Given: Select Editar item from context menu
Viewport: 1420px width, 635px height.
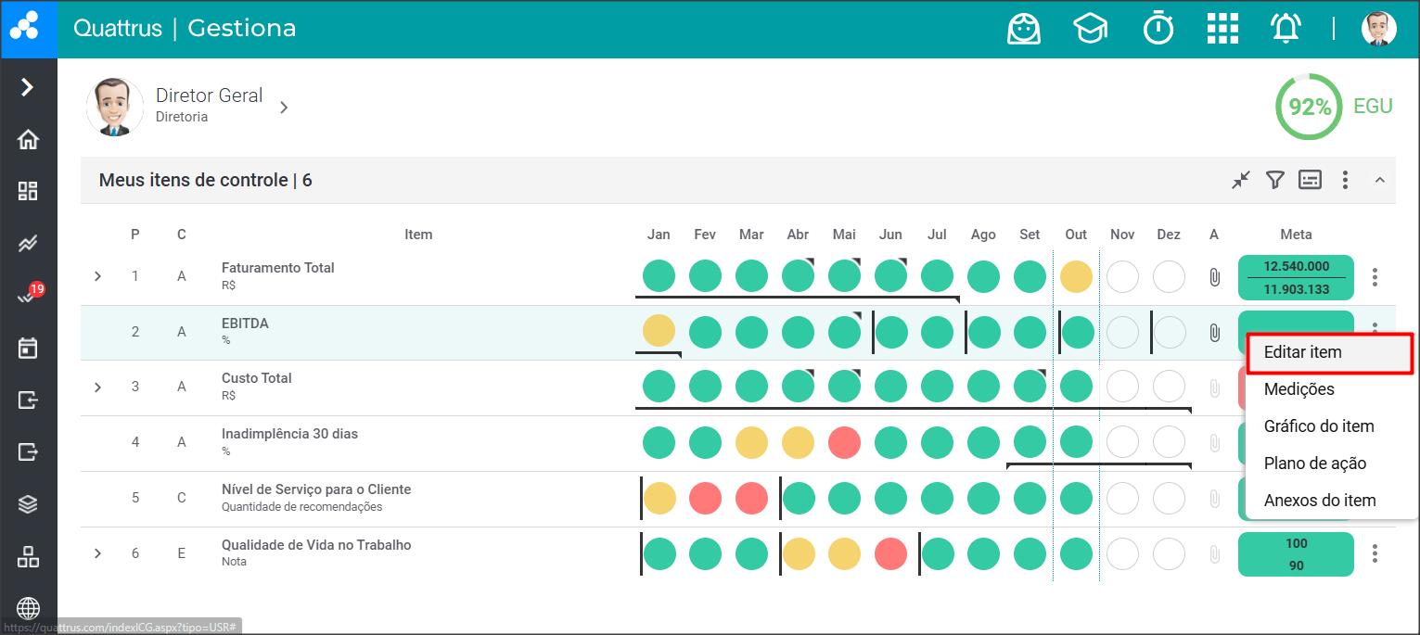Looking at the screenshot, I should click(x=1302, y=352).
